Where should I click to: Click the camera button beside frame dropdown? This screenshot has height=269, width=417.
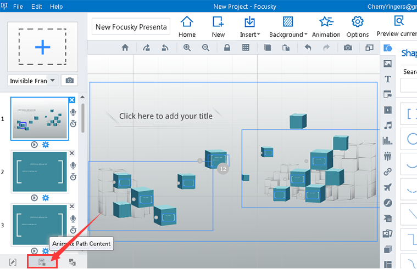[69, 81]
